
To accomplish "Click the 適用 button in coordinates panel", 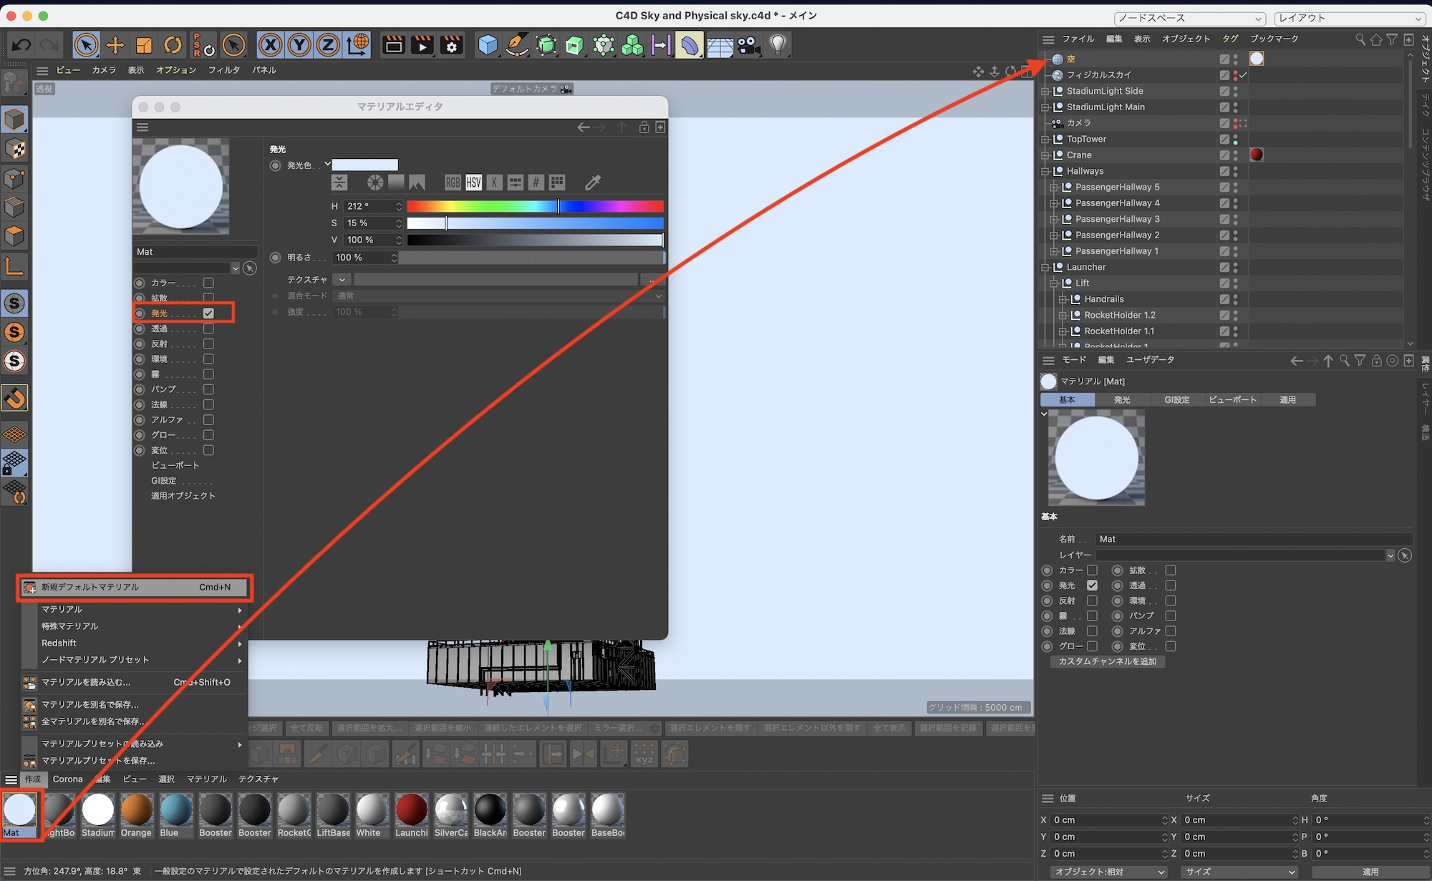I will [x=1370, y=872].
